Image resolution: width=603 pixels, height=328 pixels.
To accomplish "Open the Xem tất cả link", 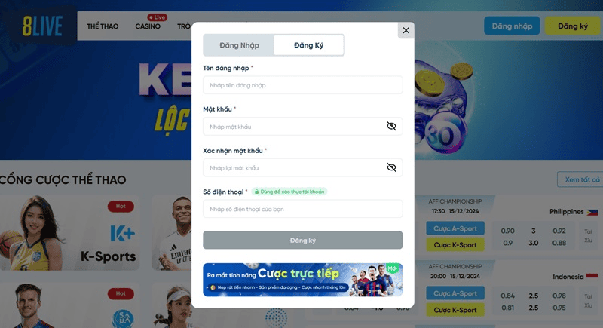I will tap(580, 179).
